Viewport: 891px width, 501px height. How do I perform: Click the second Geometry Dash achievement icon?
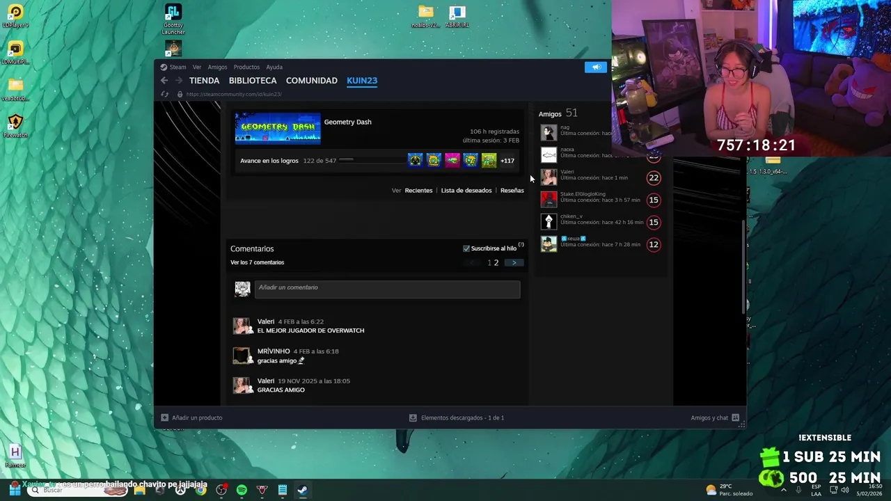(434, 161)
